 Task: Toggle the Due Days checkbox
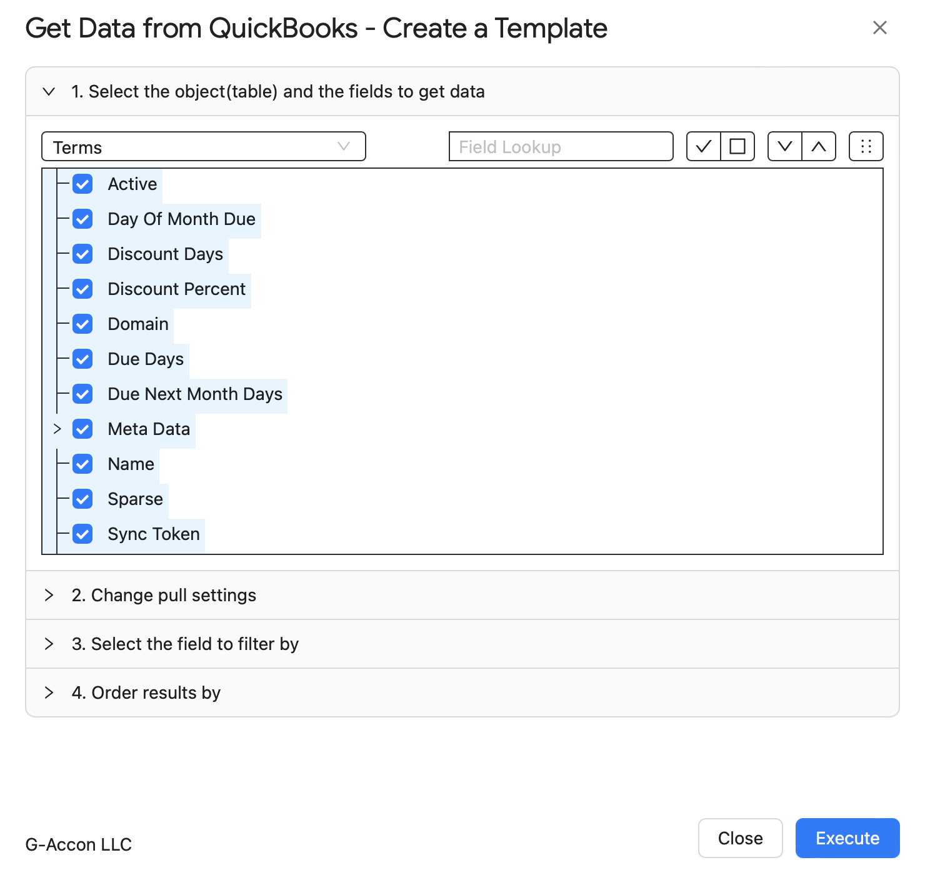82,359
